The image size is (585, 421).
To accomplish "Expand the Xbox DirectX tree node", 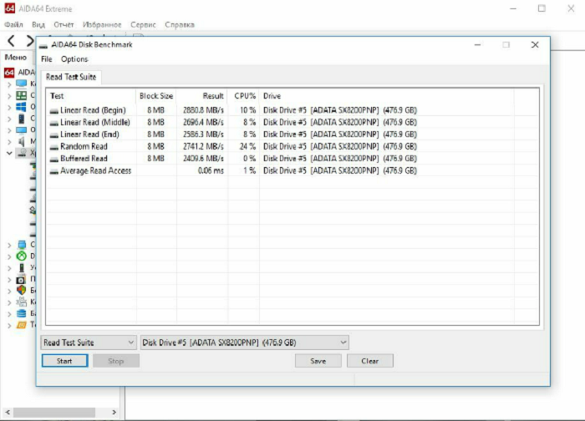I will click(x=9, y=256).
